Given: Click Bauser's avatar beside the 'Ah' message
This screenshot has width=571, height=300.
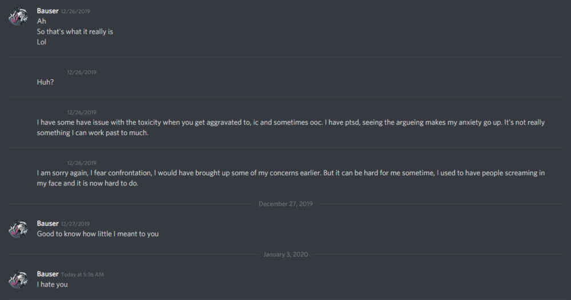Looking at the screenshot, I should tap(18, 17).
